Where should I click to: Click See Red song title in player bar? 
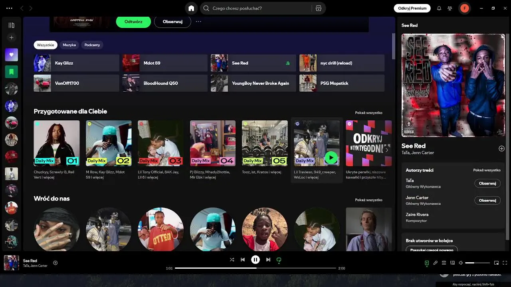pos(30,261)
